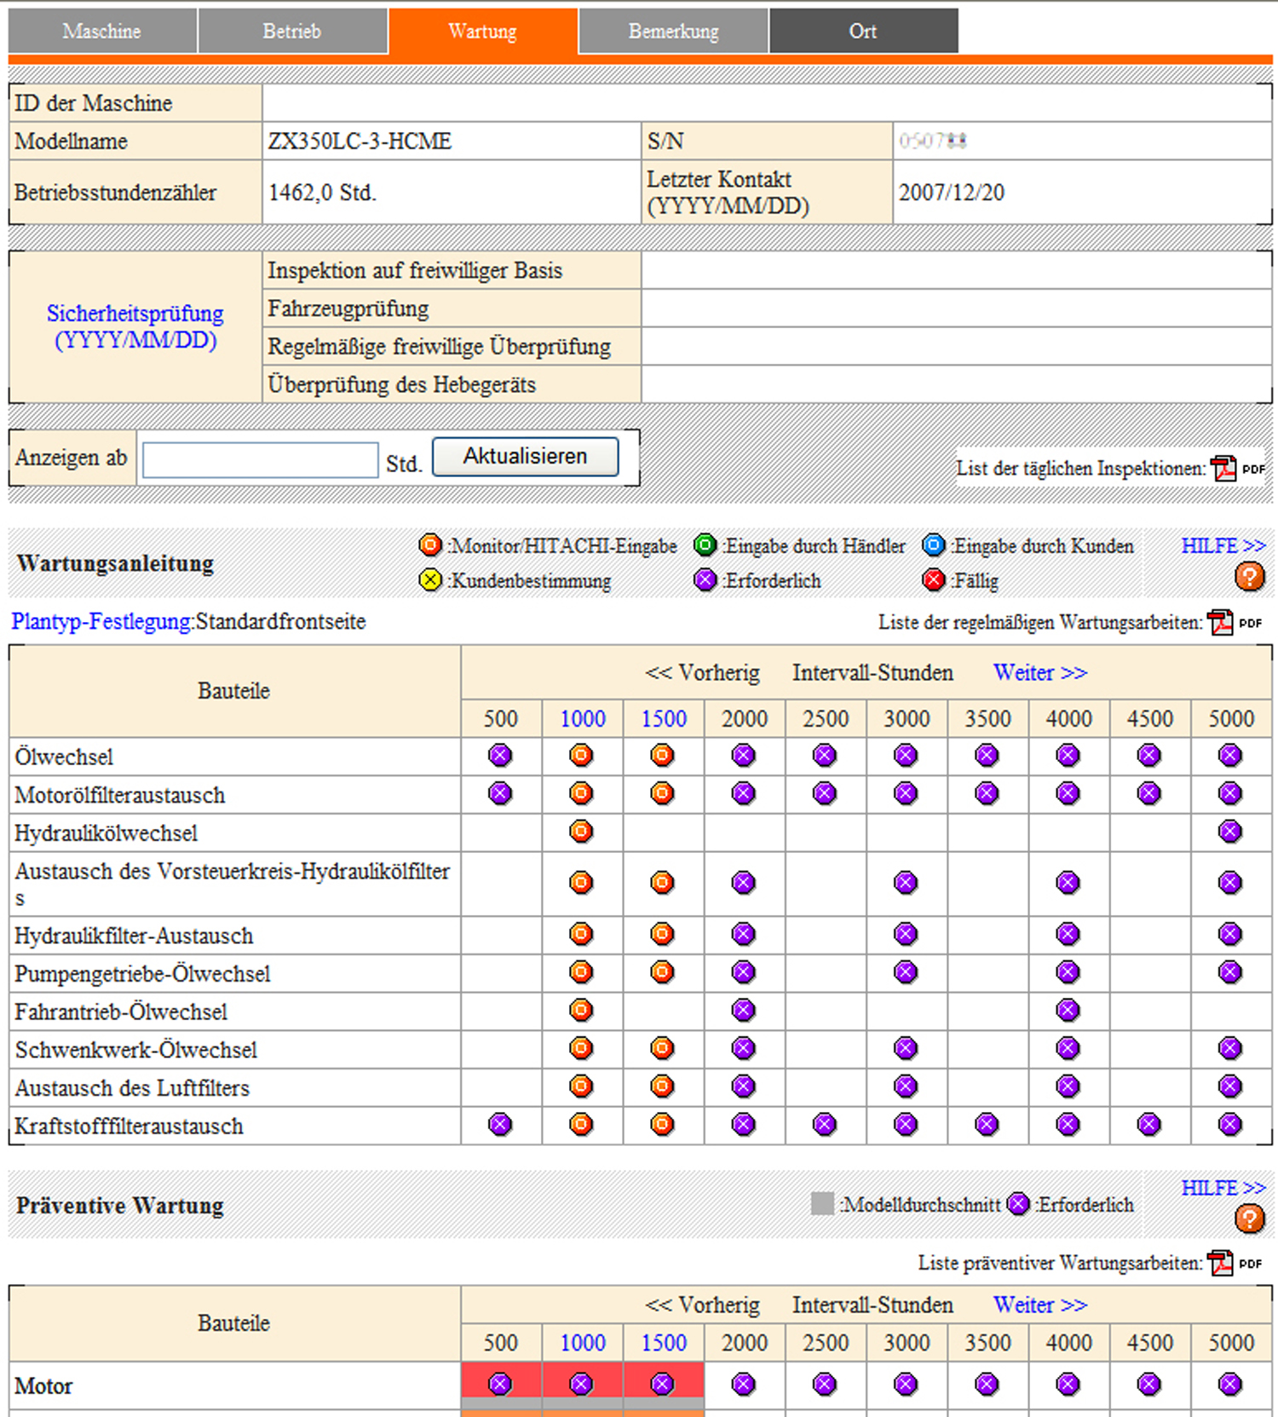
Task: Open the regular maintenance list PDF icon
Action: pos(1221,623)
